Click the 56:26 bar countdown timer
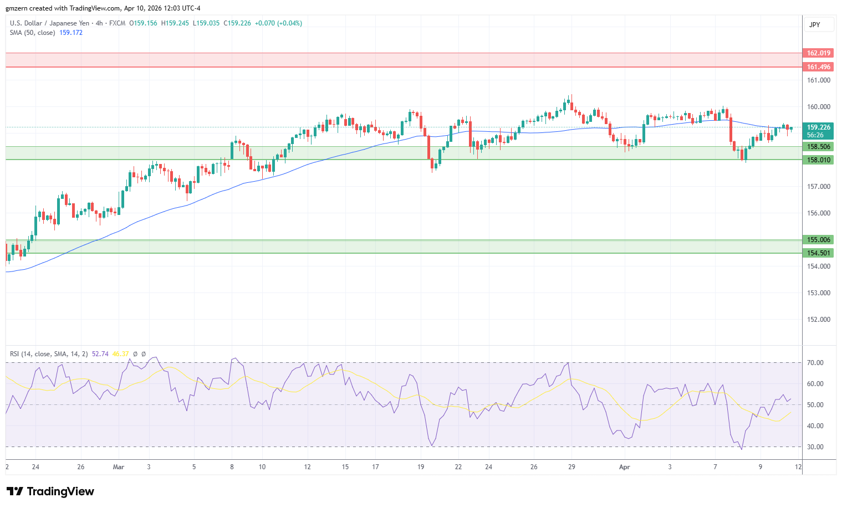The image size is (842, 508). click(x=815, y=135)
